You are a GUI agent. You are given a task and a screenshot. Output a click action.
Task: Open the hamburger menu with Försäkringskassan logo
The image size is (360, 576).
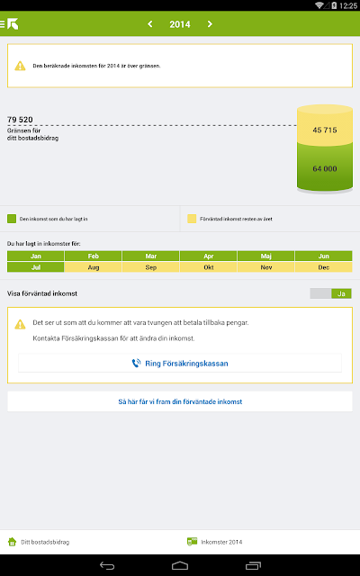pyautogui.click(x=9, y=24)
